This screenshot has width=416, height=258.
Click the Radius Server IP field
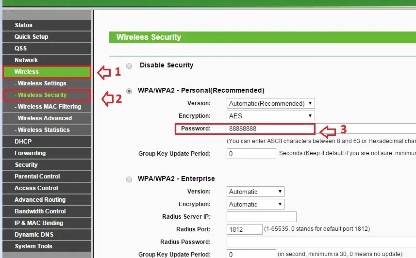261,217
